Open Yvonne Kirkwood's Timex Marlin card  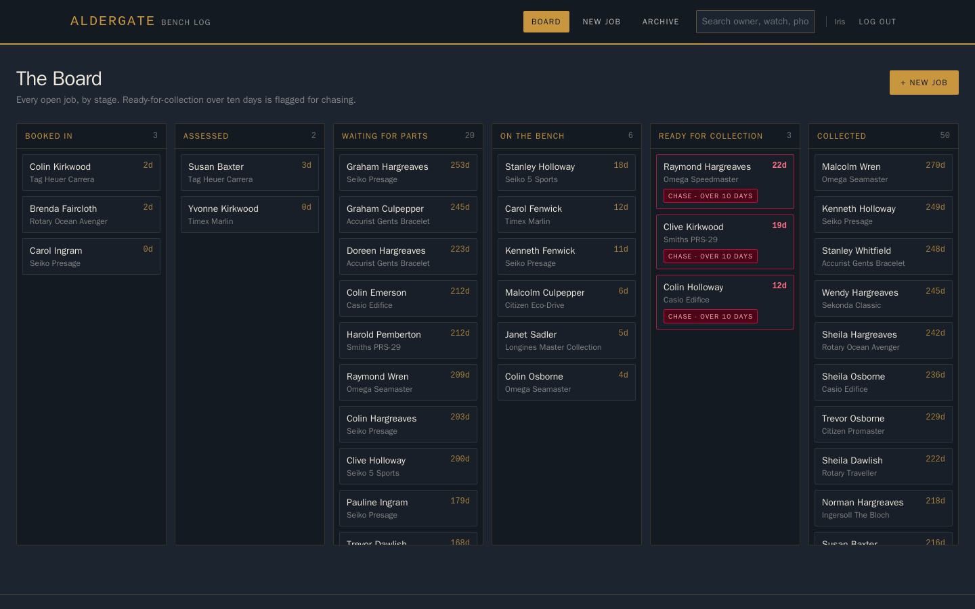(250, 215)
